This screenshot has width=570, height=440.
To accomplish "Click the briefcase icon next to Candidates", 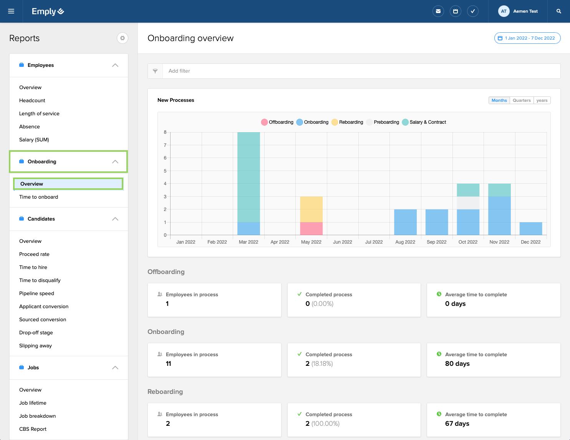I will click(22, 219).
